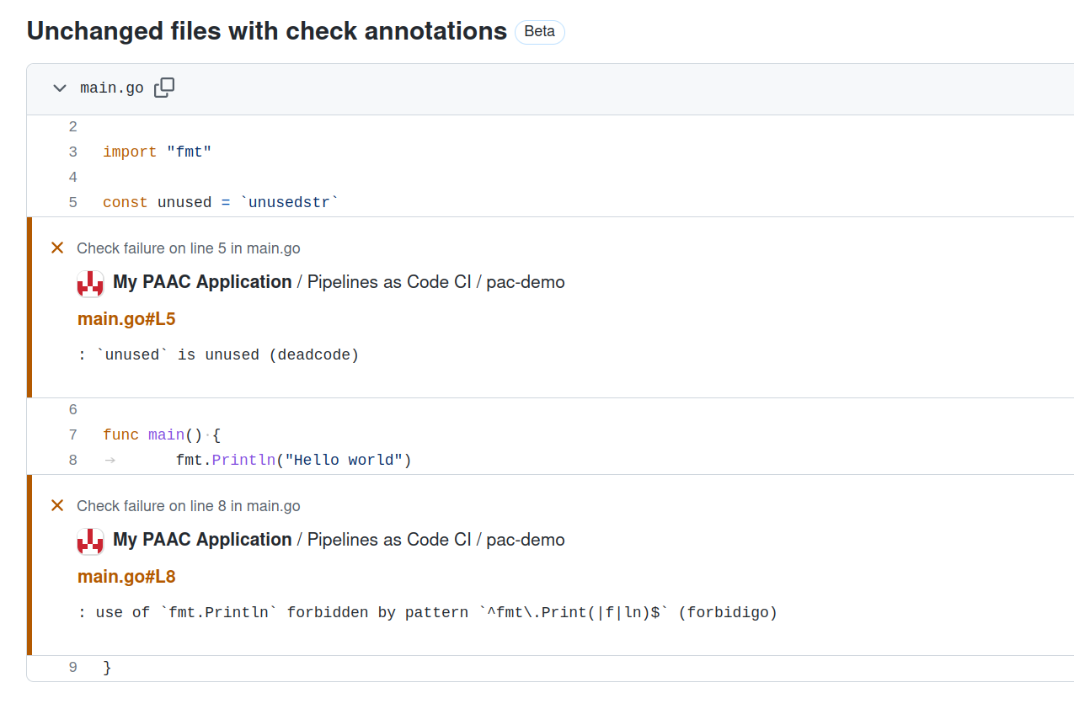Screen dimensions: 1074x709
Task: Collapse the main.go file using the chevron
Action: (59, 88)
